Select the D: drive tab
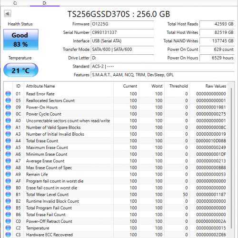Screen dimensions: 238x238 (x=45, y=3)
